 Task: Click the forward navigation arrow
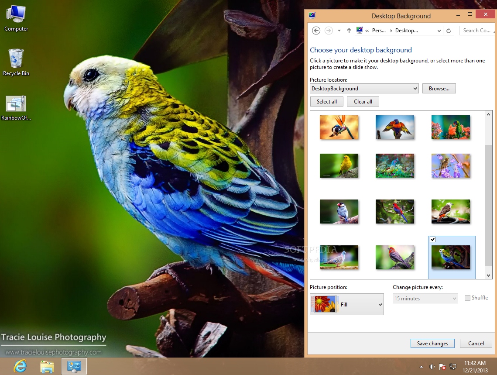click(x=329, y=31)
